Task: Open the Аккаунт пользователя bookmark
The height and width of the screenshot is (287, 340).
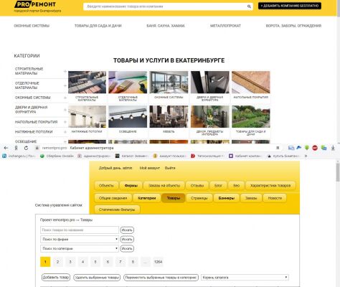Action: click(169, 156)
